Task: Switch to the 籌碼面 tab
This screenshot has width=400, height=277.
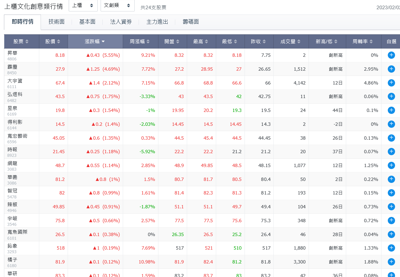Action: click(191, 22)
